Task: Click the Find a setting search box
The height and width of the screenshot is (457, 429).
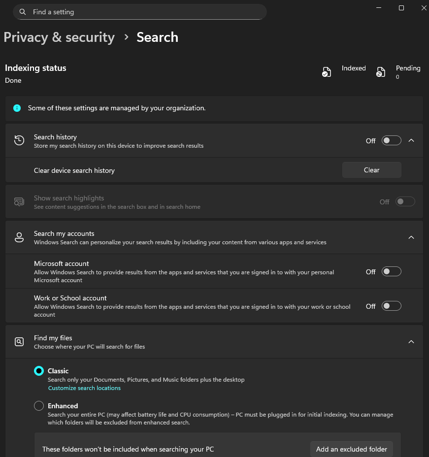Action: click(x=140, y=12)
